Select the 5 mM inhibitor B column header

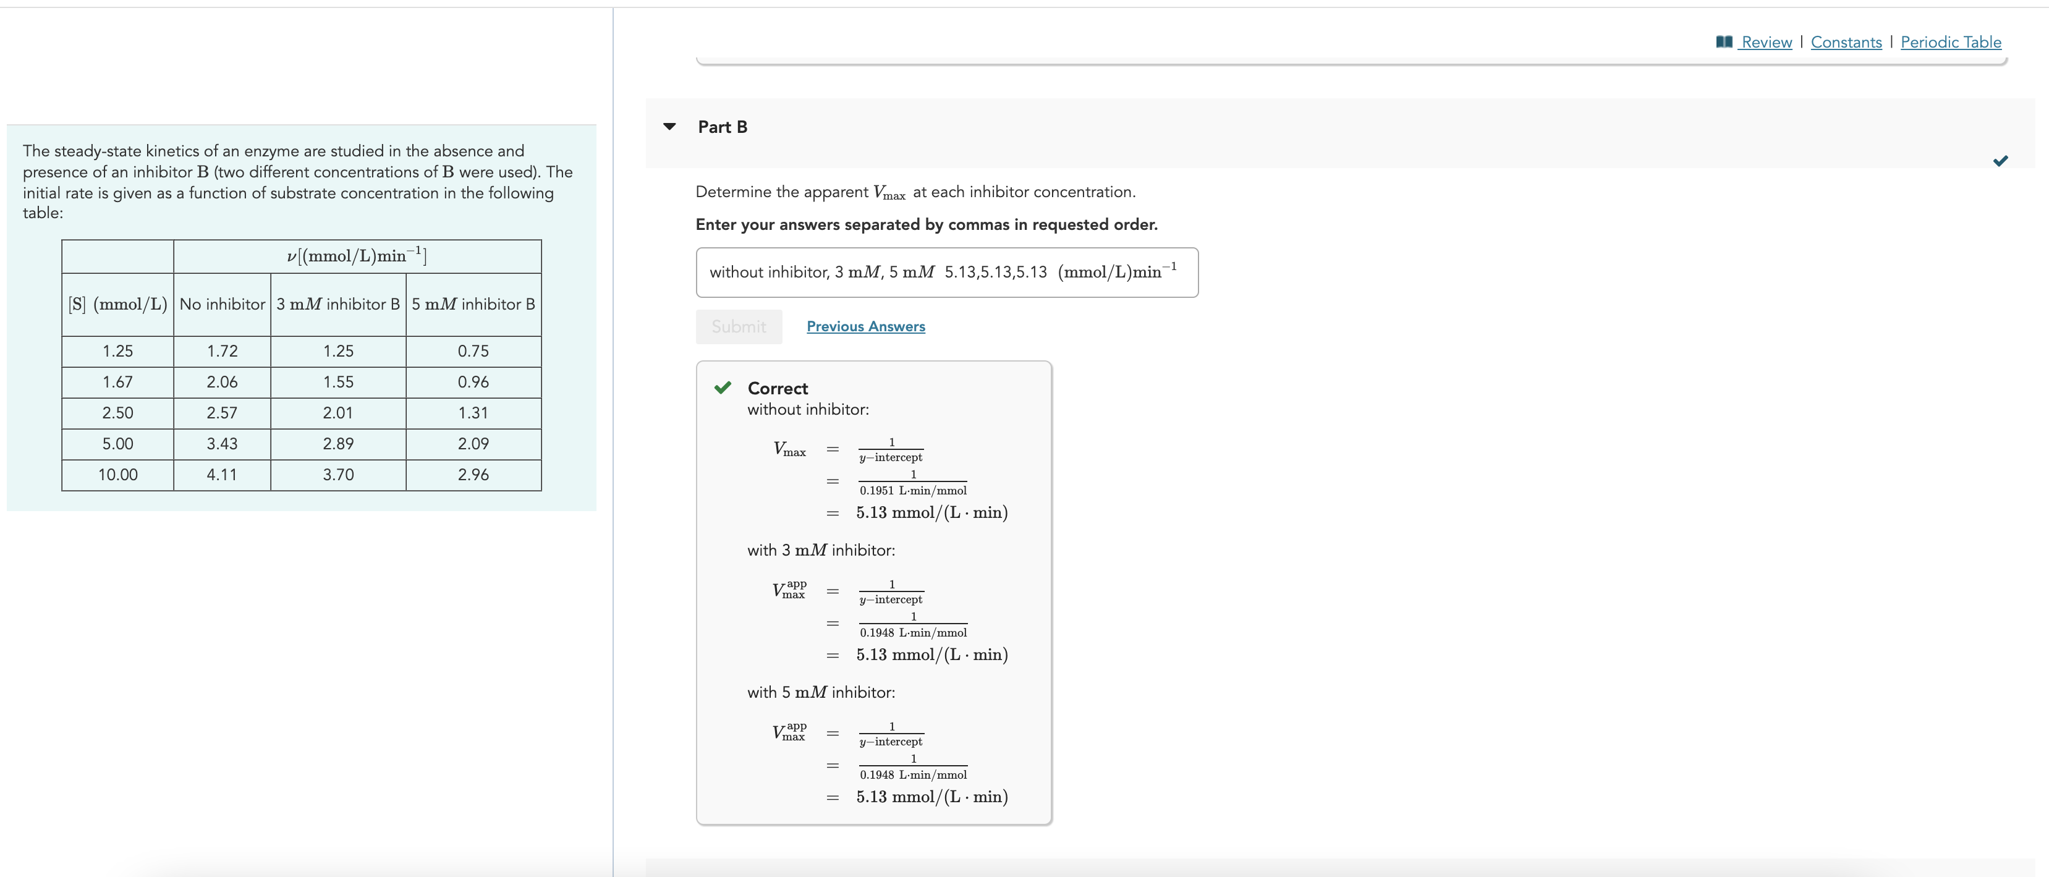(473, 305)
